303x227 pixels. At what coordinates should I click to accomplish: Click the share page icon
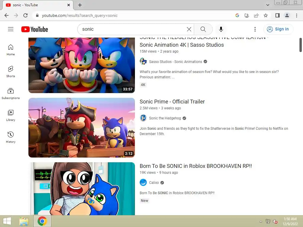coord(256,15)
